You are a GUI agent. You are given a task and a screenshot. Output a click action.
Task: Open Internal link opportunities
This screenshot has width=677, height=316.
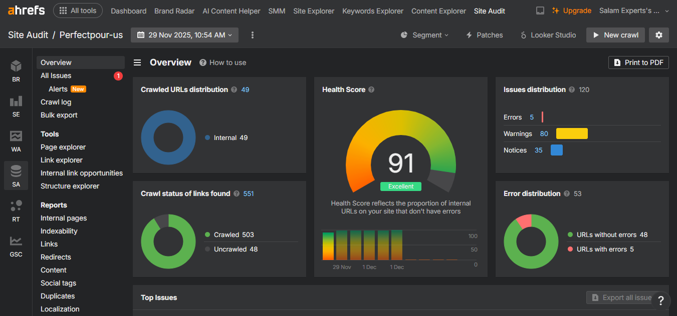click(82, 173)
